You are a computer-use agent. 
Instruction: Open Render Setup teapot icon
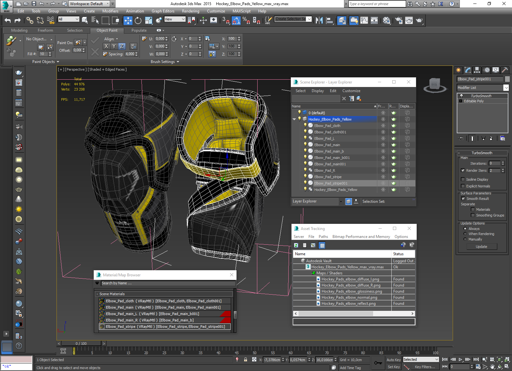[x=398, y=20]
